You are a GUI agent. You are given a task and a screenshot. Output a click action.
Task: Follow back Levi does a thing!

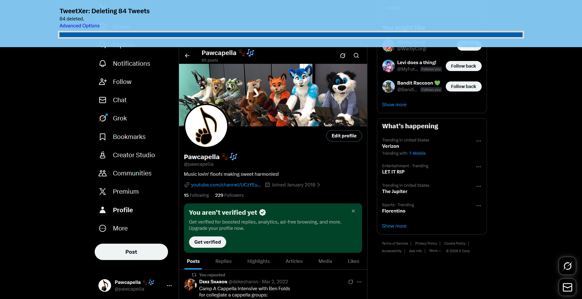(463, 66)
